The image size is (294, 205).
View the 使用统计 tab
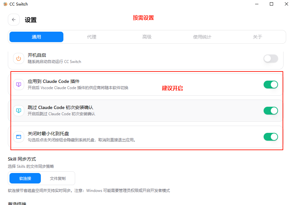click(202, 37)
